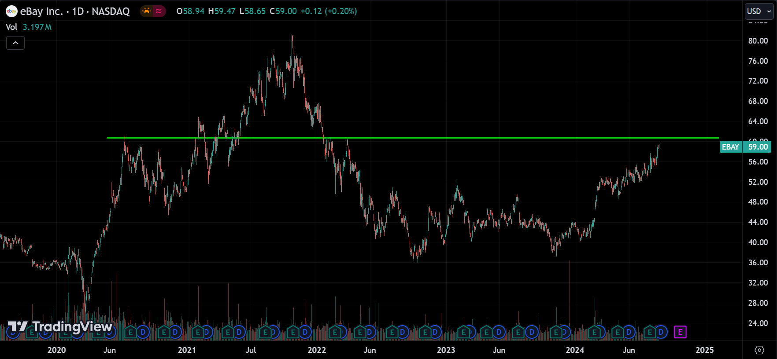The image size is (777, 359).
Task: Click the high value H59.47
Action: click(x=222, y=11)
